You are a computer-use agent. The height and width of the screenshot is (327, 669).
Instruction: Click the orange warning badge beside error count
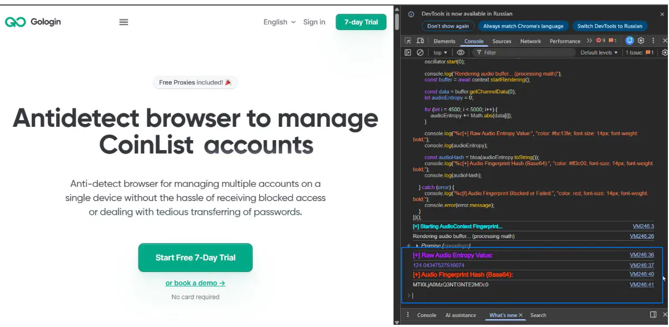coord(612,41)
